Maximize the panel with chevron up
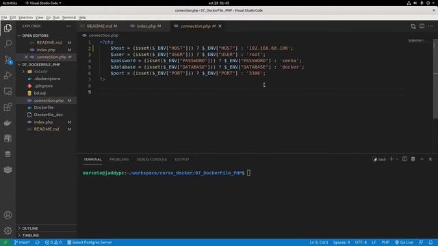Viewport: 438px width, 246px height. 422,159
